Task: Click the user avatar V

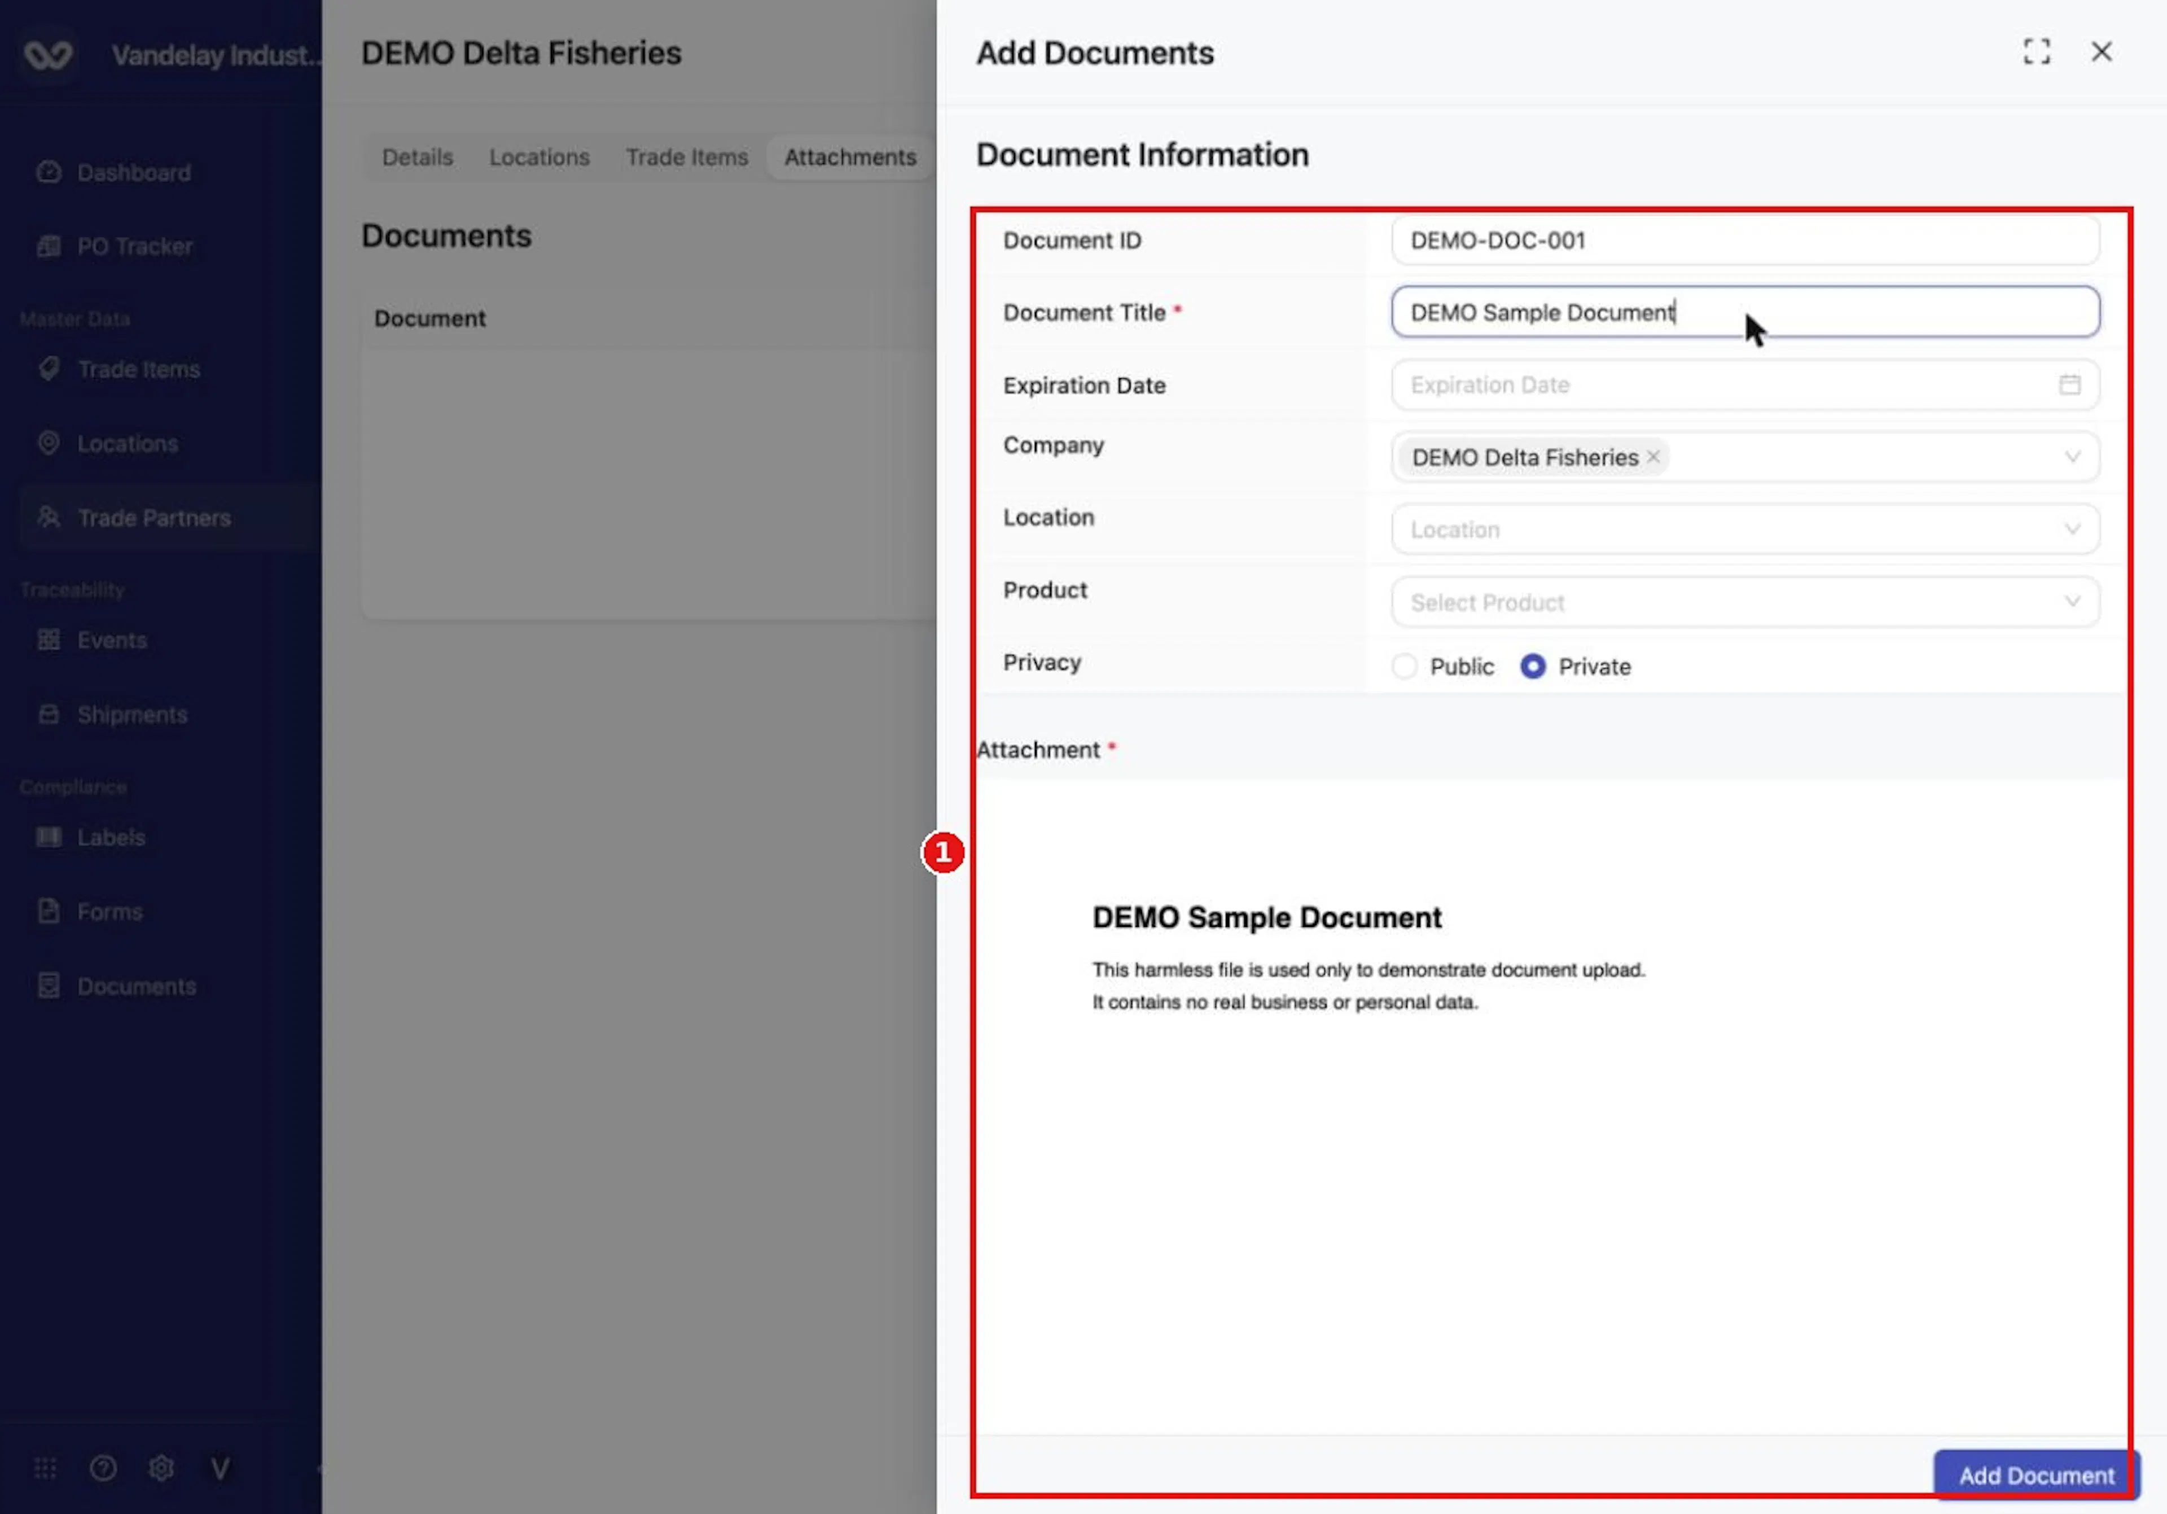Action: click(x=220, y=1468)
